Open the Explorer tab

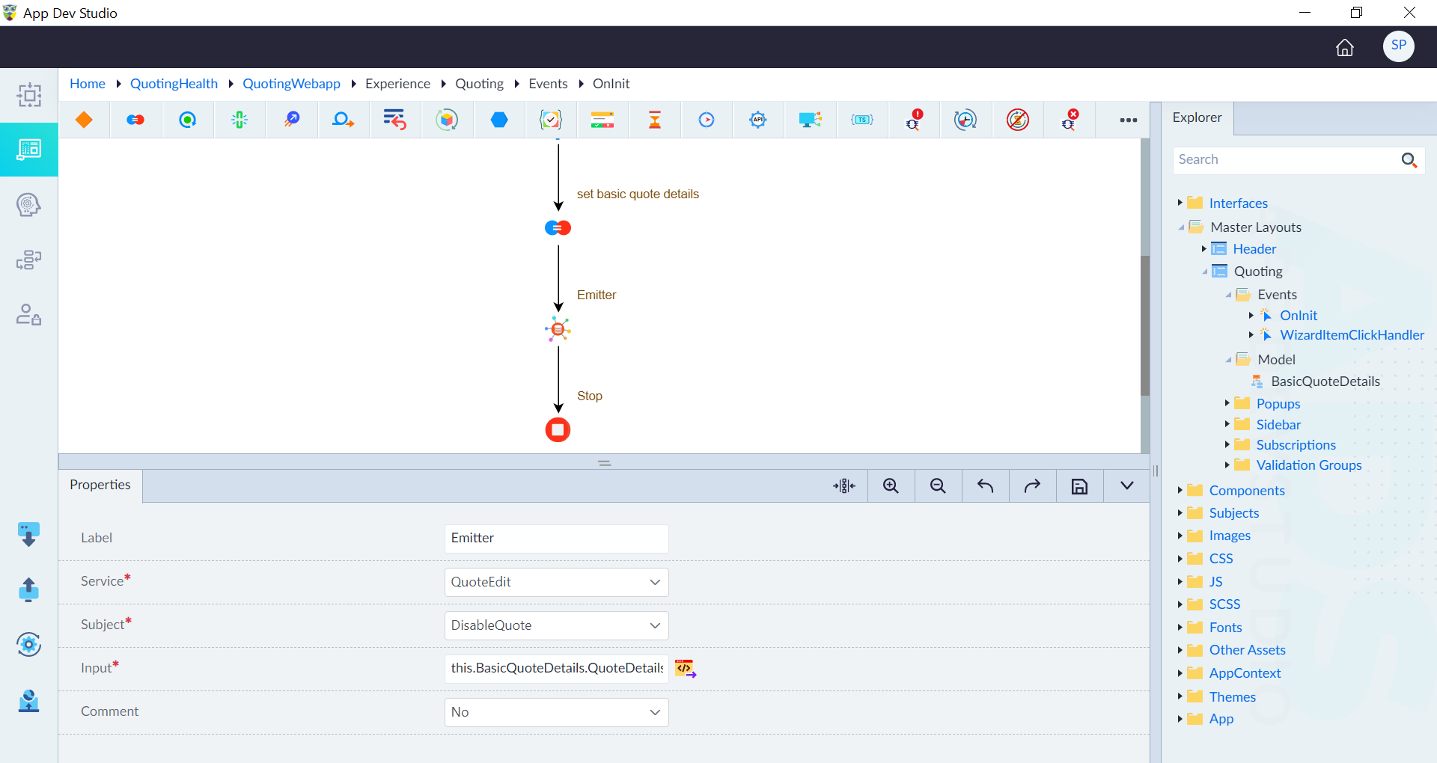point(1197,117)
